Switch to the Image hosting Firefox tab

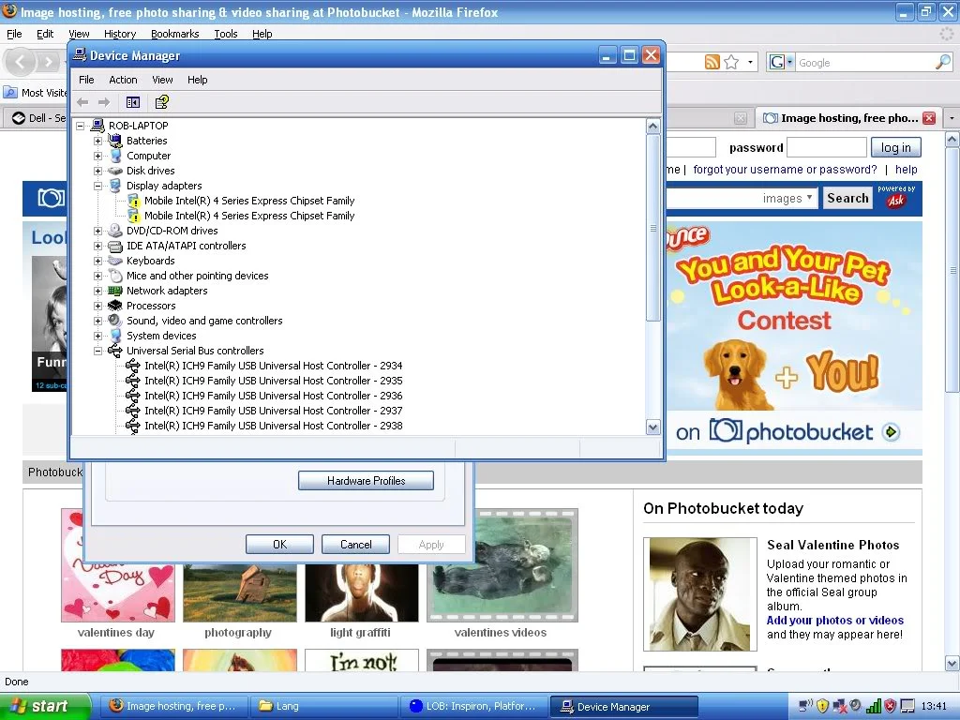pyautogui.click(x=848, y=118)
